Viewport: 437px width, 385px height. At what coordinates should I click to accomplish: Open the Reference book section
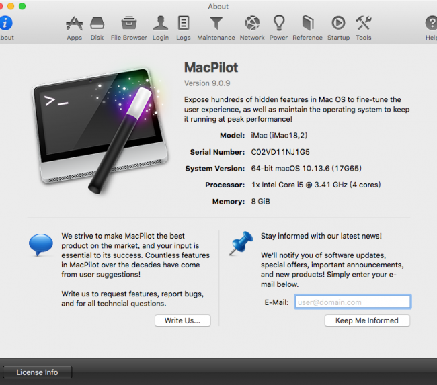coord(307,28)
